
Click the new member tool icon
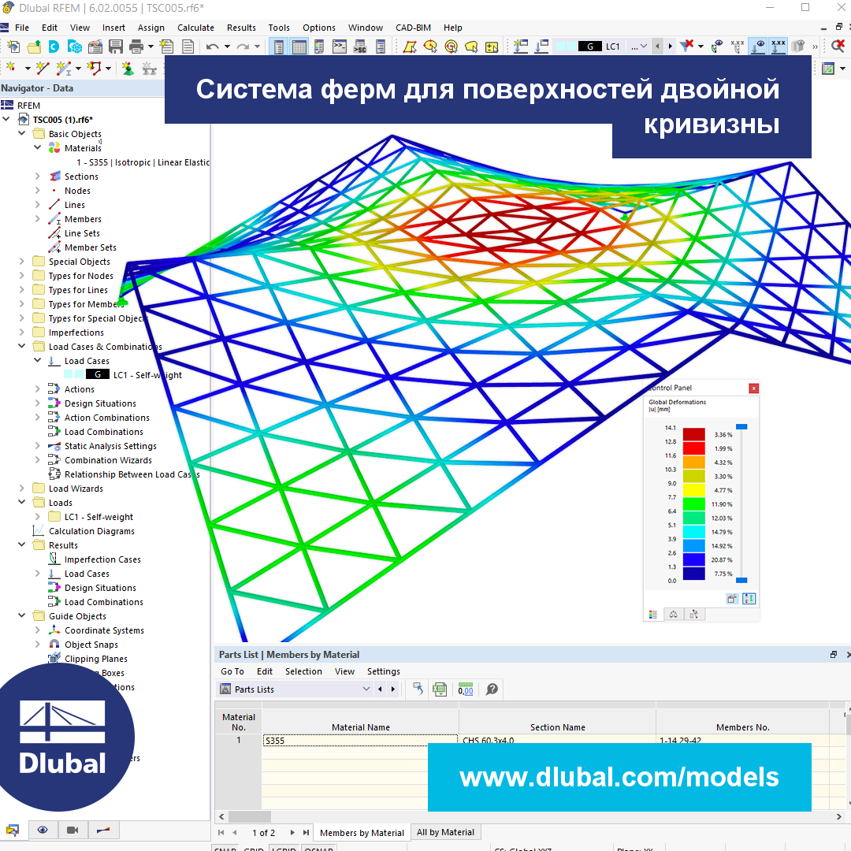tap(64, 69)
